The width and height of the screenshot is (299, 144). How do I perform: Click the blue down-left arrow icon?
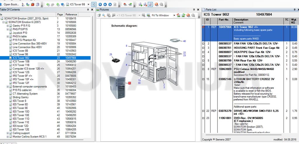105,4
